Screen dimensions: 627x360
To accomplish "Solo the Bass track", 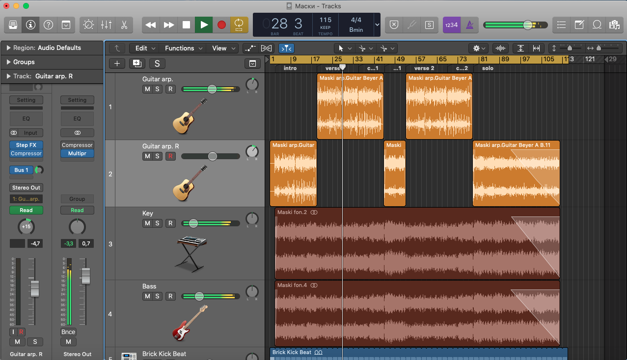I will coord(157,296).
